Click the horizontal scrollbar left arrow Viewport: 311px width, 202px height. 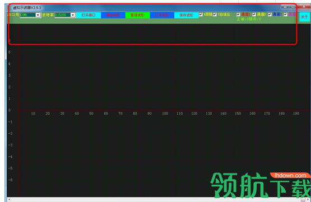[9, 199]
